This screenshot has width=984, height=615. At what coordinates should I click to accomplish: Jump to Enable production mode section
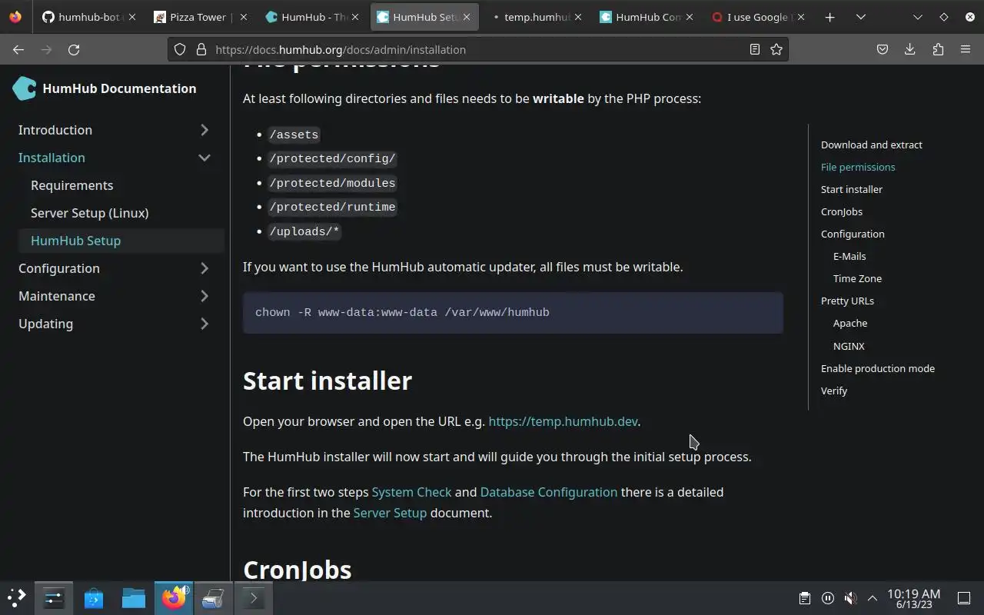point(878,368)
